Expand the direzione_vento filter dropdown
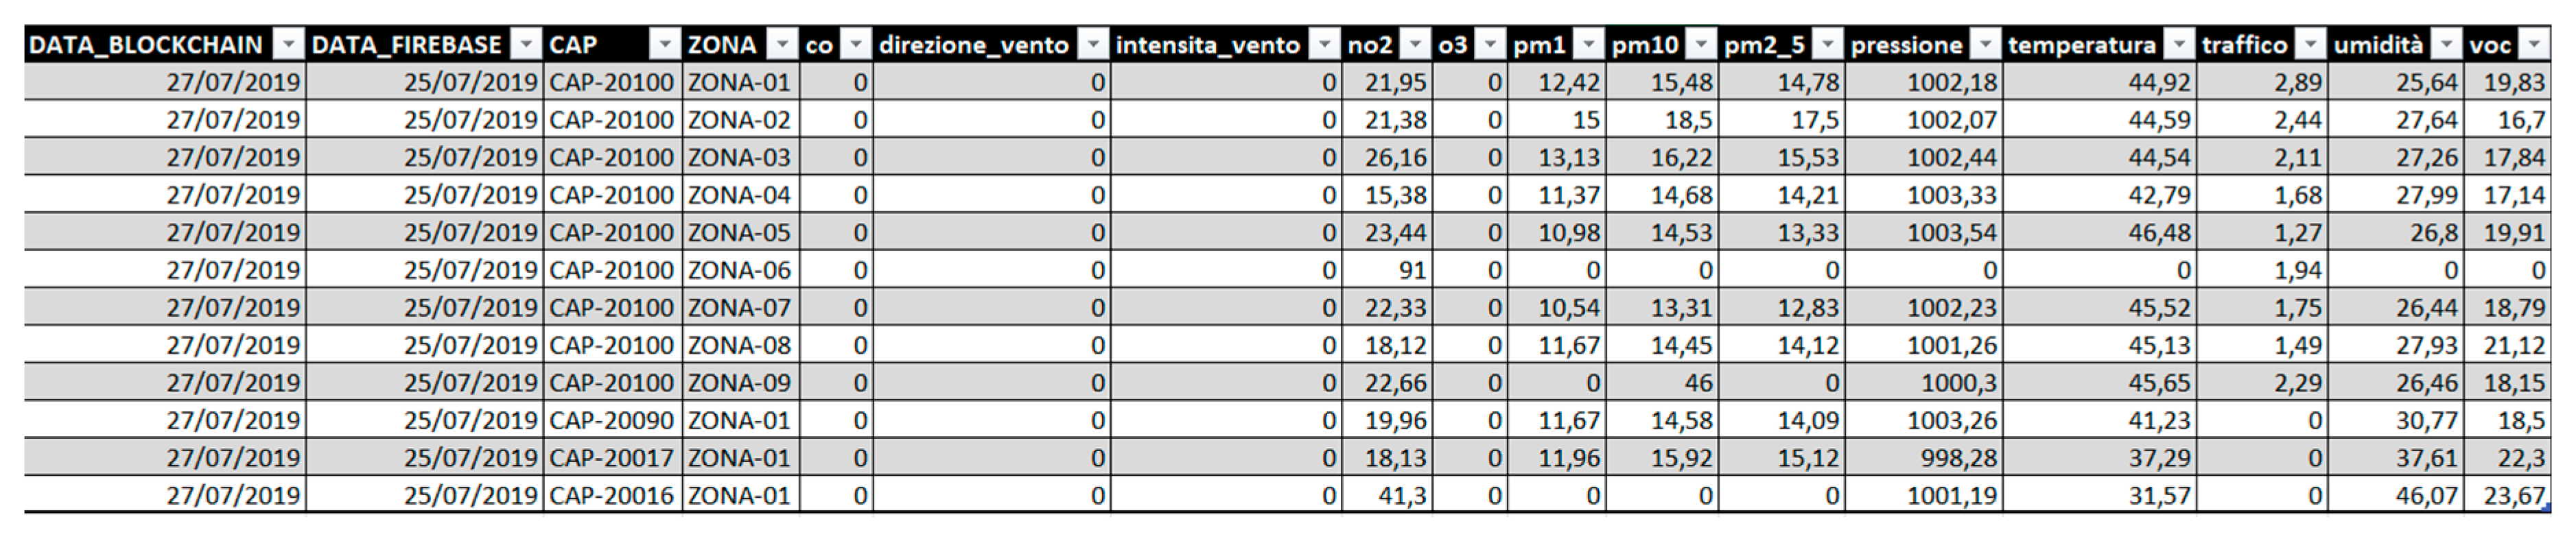 click(x=1094, y=45)
